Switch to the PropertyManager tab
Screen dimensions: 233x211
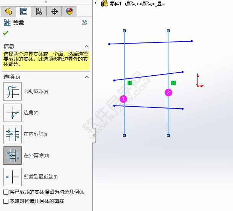click(x=24, y=11)
